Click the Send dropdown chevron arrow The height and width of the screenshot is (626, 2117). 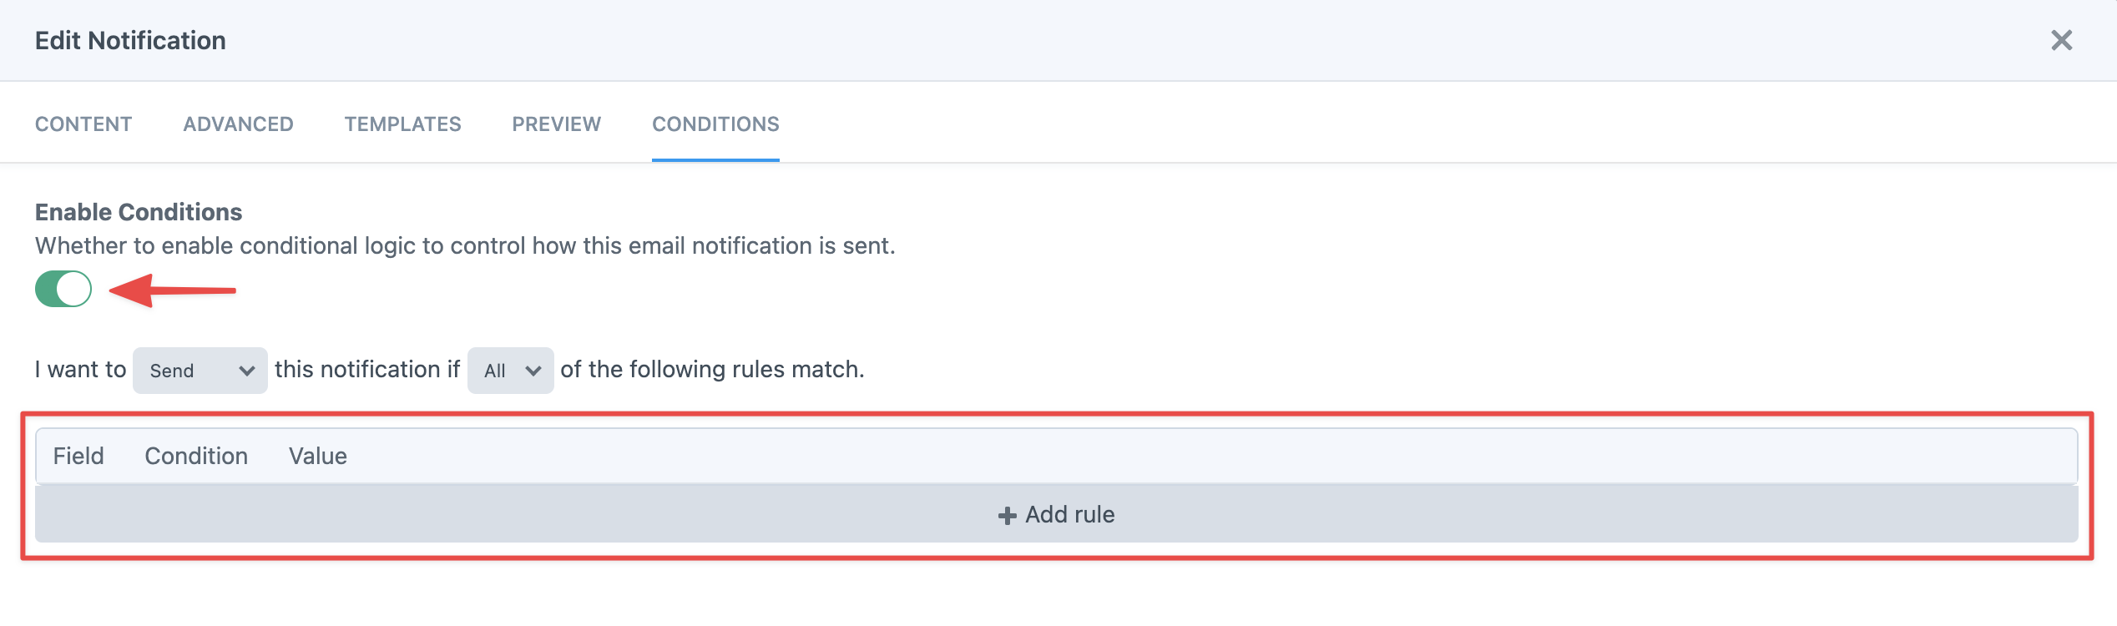248,370
